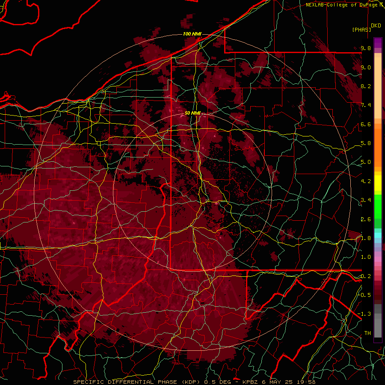Screen dimensions: 385x385
Task: Click the 8.2 value on the color scale
Action: [x=366, y=86]
